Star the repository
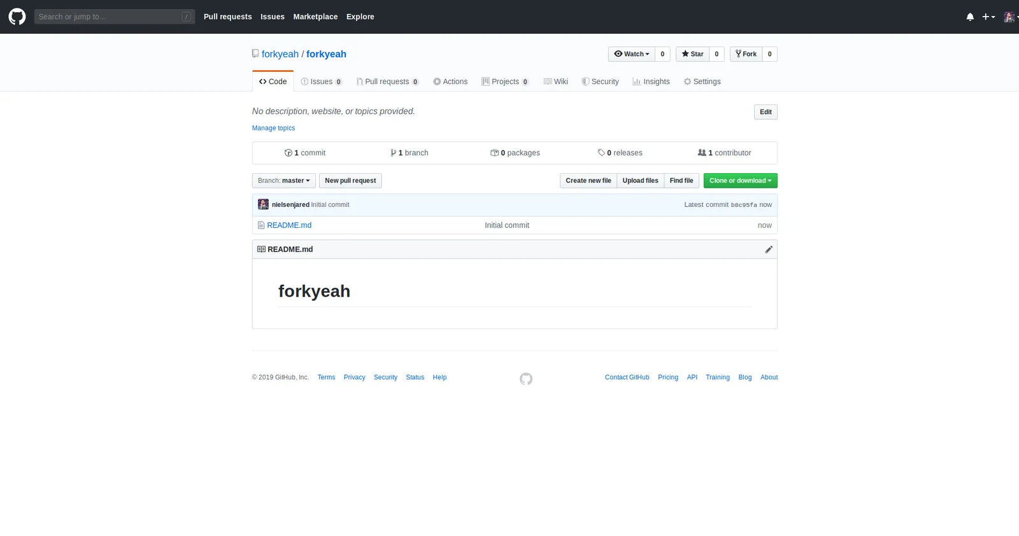Viewport: 1019px width, 536px height. pyautogui.click(x=692, y=54)
